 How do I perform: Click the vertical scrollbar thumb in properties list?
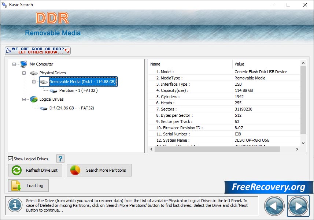pos(303,100)
